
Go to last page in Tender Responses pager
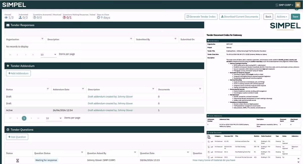(x=33, y=54)
